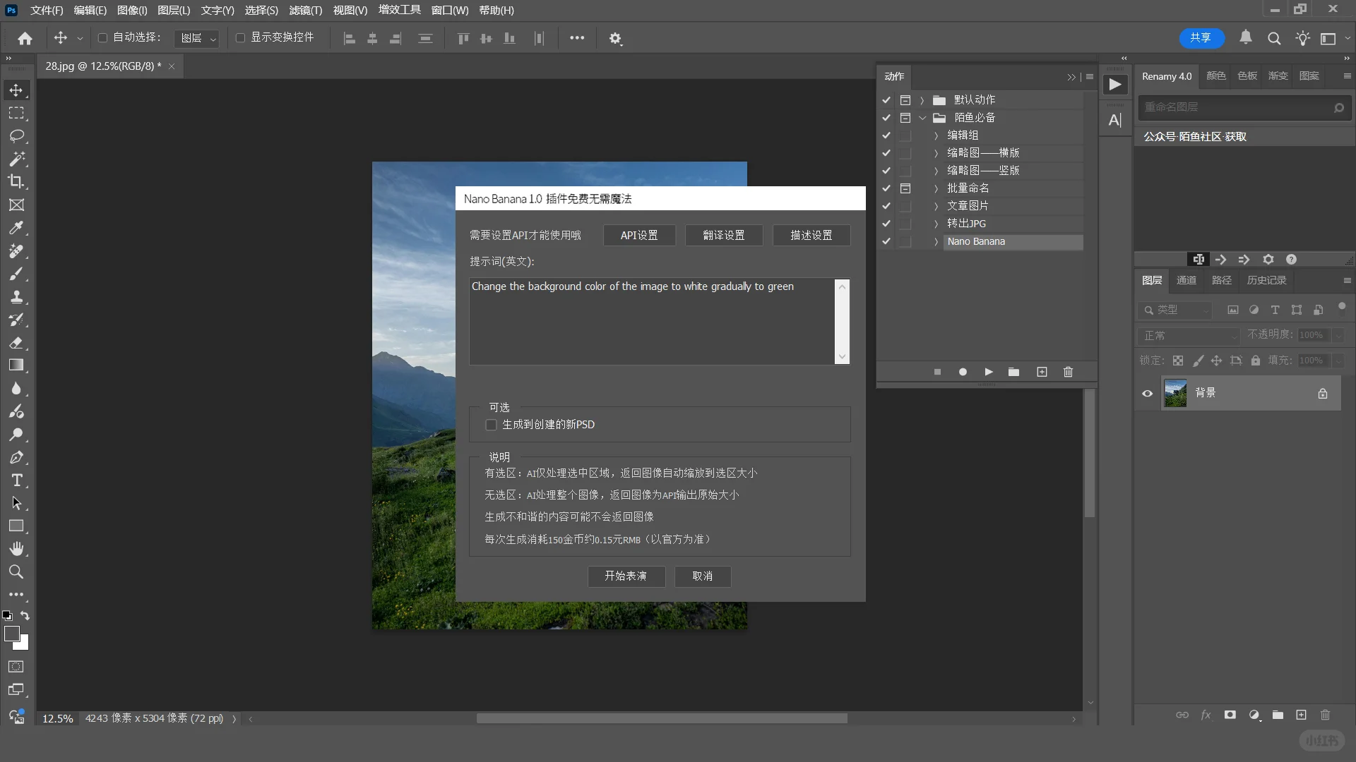1356x762 pixels.
Task: Open the 滤镜(T) menu
Action: [x=305, y=11]
